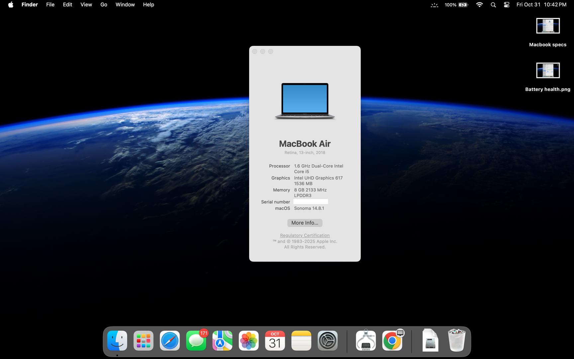Viewport: 574px width, 359px height.
Task: Click the More Info... button
Action: click(x=305, y=223)
